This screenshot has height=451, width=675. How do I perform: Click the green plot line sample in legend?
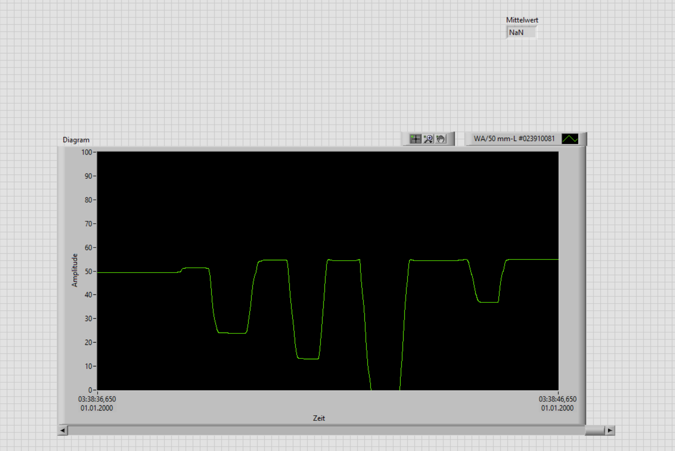click(x=570, y=139)
